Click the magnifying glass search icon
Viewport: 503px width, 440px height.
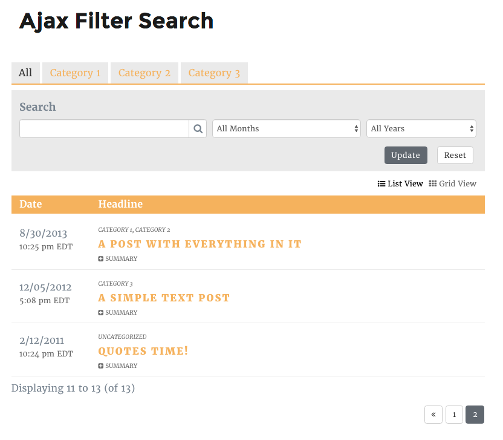click(198, 129)
